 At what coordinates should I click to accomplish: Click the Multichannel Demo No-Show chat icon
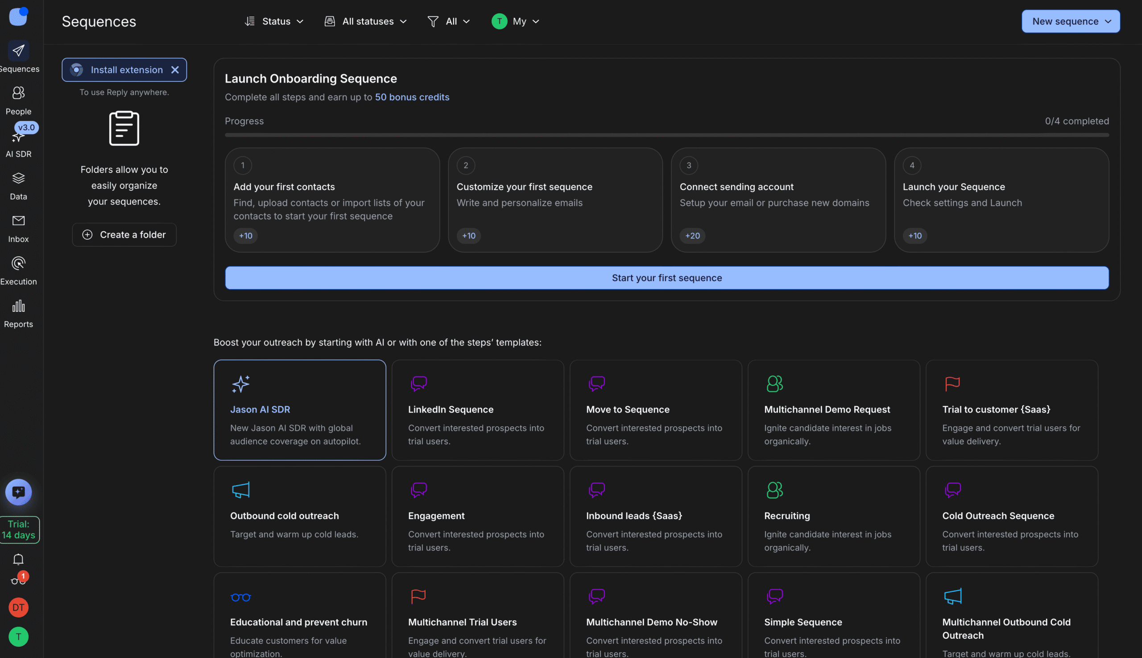click(x=596, y=596)
